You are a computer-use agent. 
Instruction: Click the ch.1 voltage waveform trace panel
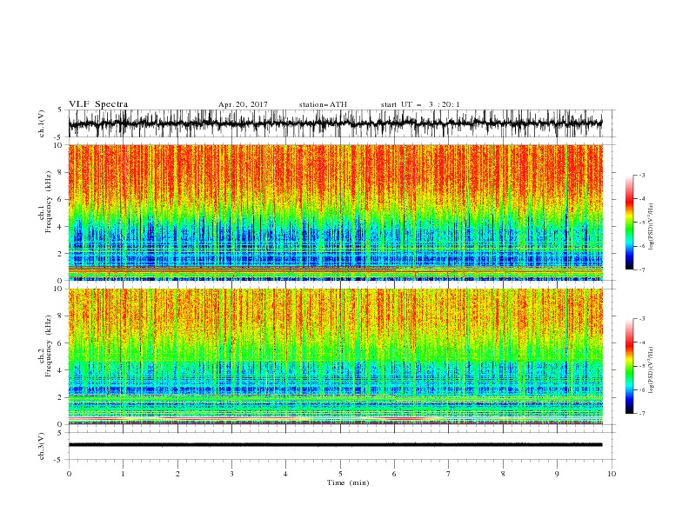click(x=342, y=123)
